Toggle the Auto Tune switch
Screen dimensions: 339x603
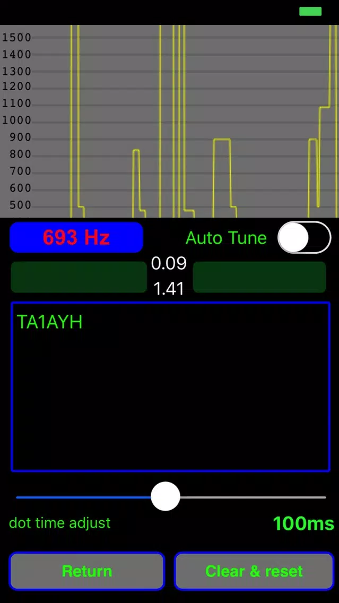pyautogui.click(x=304, y=237)
